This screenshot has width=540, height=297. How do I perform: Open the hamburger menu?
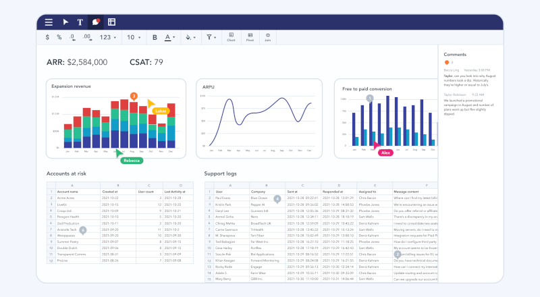coord(49,22)
